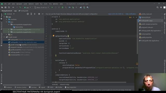Viewport: 166px width, 93px height.
Task: Click the yellow lightbulb intention icon
Action: coord(53,36)
